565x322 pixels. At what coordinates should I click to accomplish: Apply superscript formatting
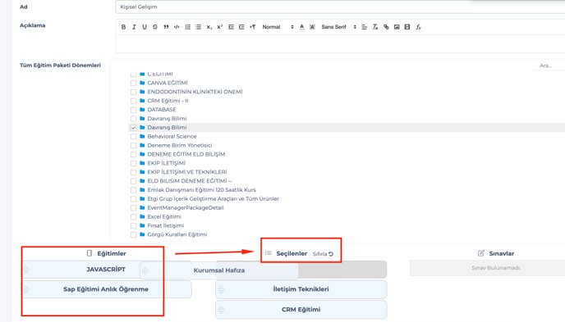point(220,27)
